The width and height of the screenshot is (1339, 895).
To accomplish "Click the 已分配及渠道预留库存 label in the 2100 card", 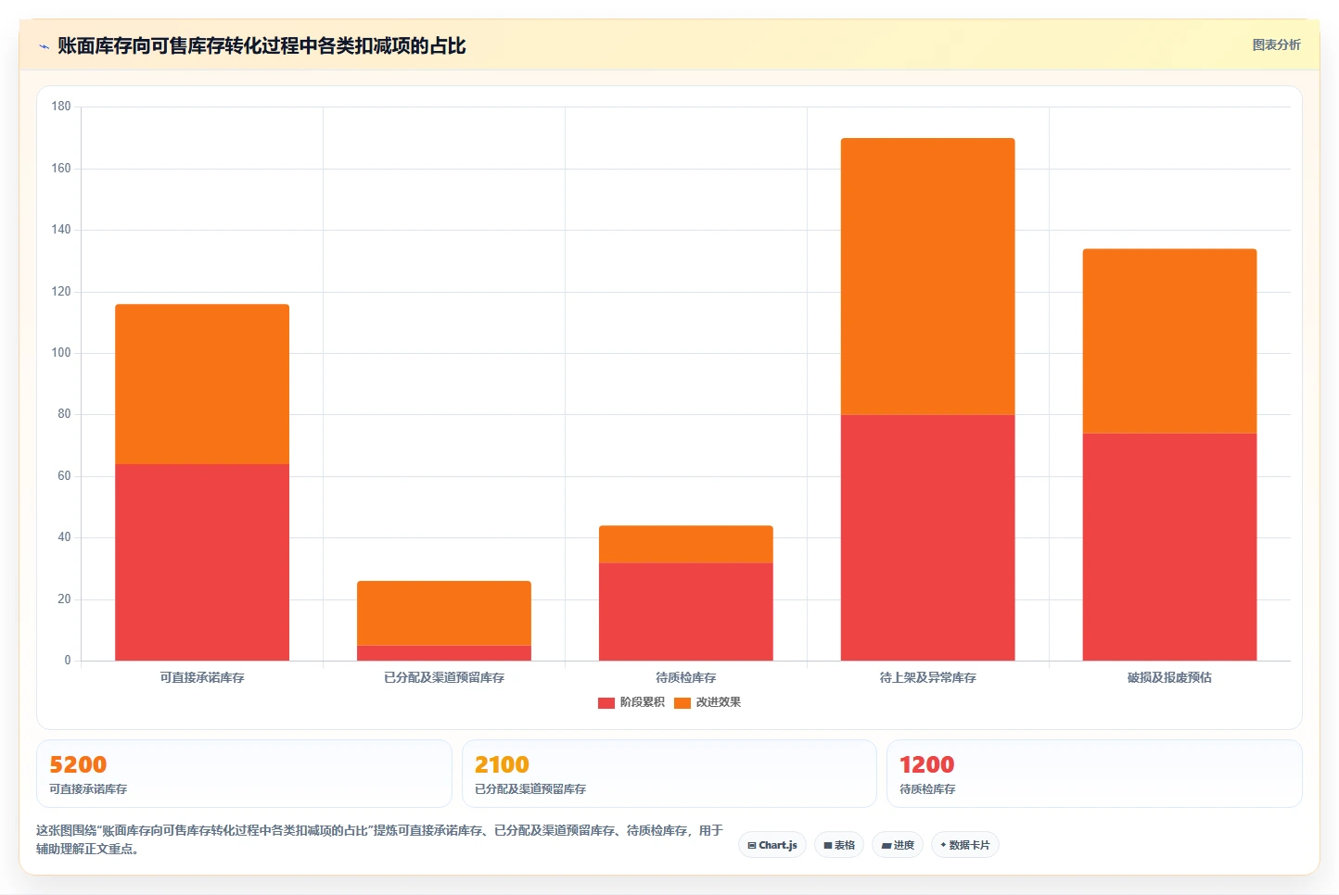I will point(530,789).
